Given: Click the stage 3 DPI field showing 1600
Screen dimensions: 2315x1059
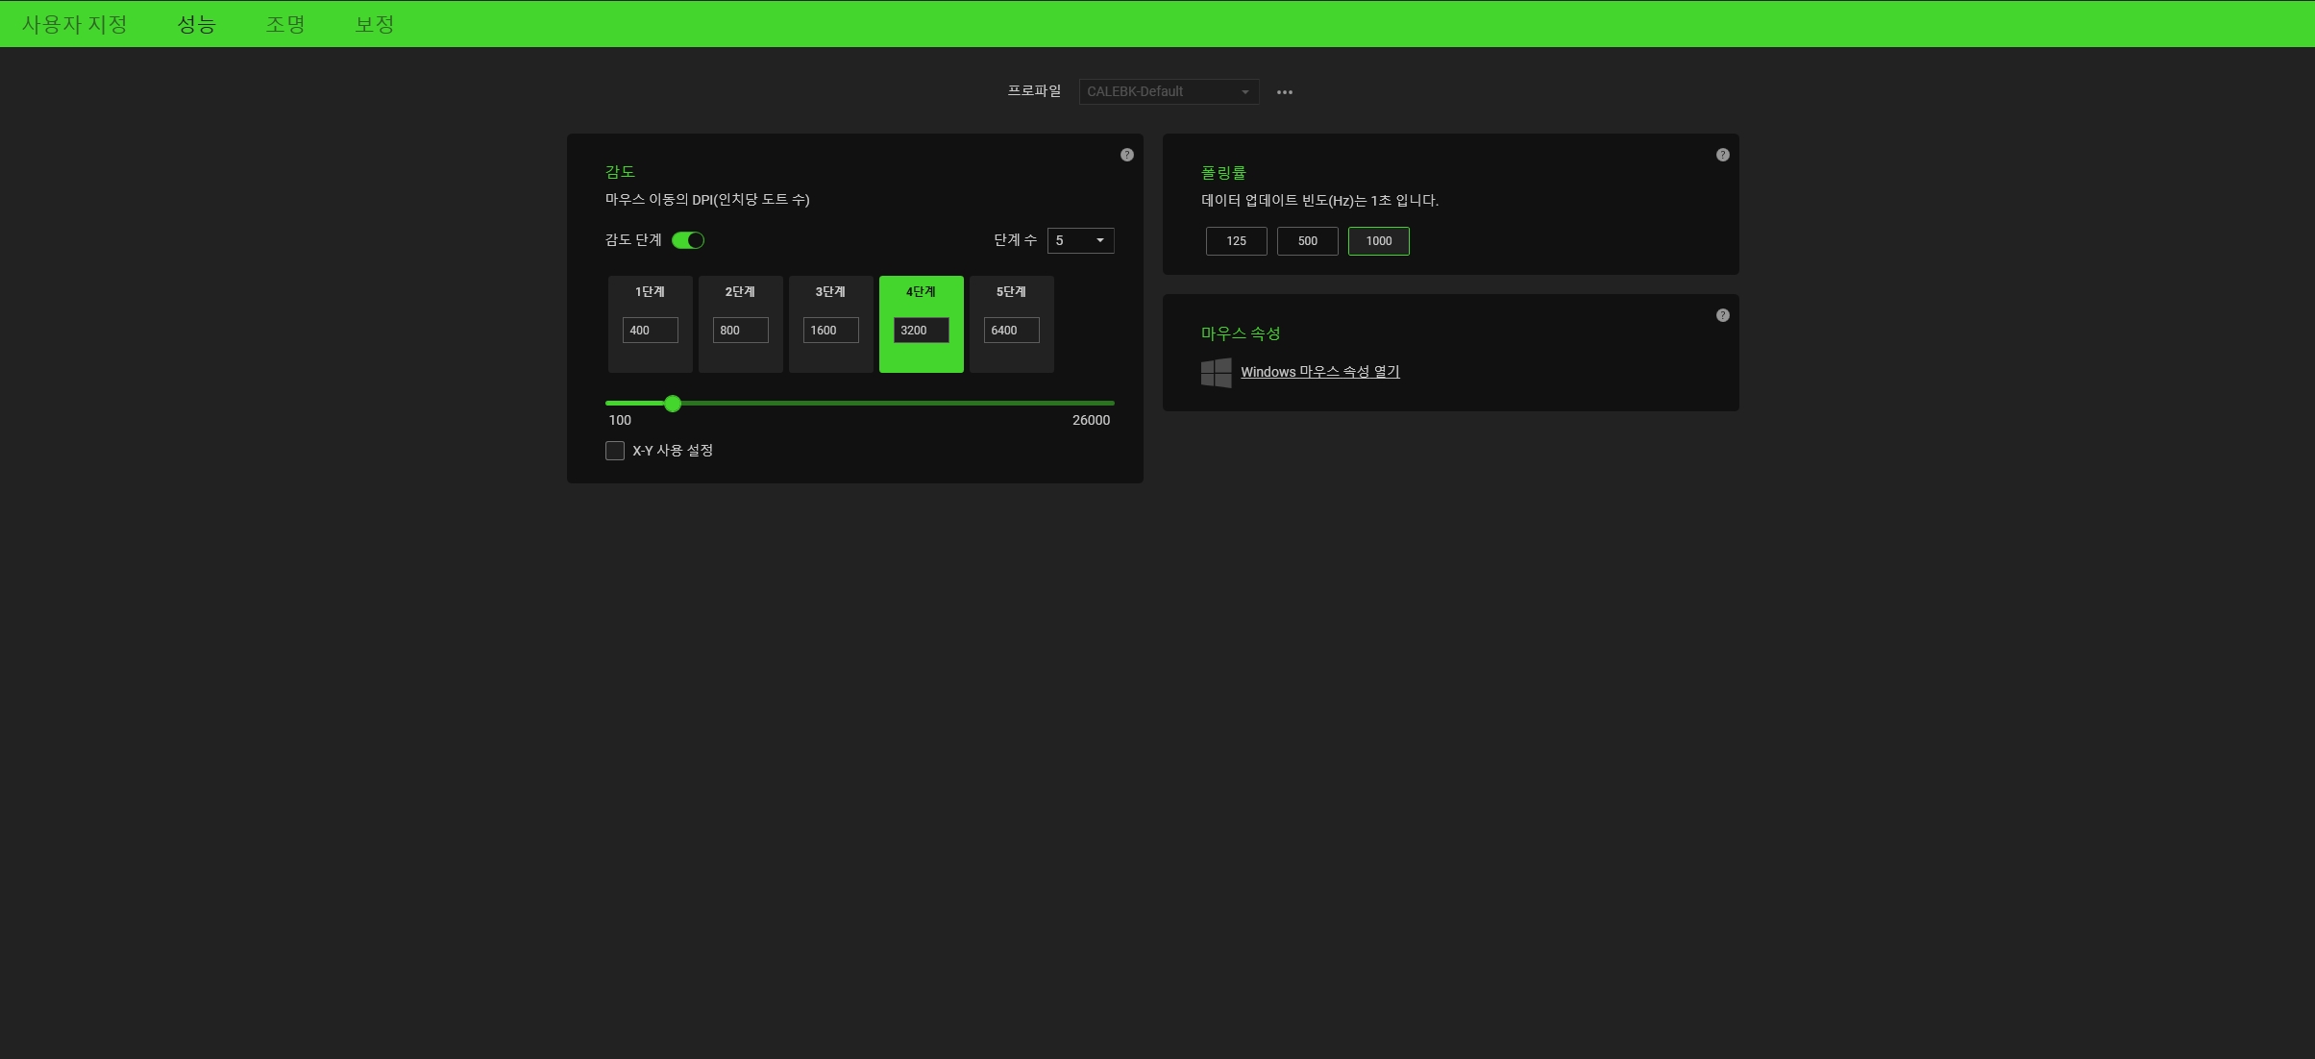Looking at the screenshot, I should 830,331.
